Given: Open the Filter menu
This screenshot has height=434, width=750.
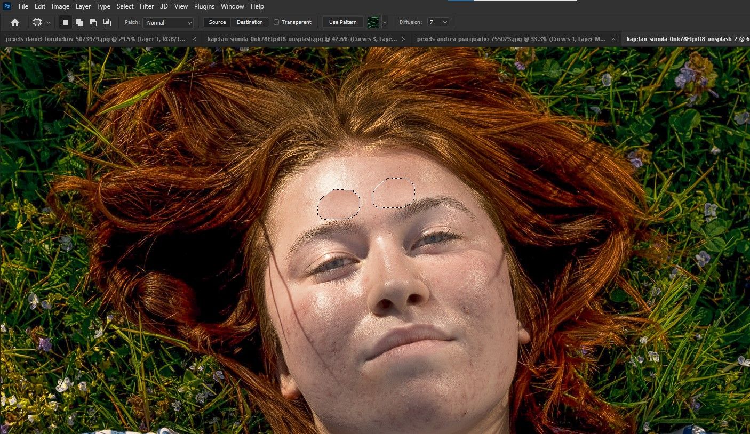Looking at the screenshot, I should point(146,6).
